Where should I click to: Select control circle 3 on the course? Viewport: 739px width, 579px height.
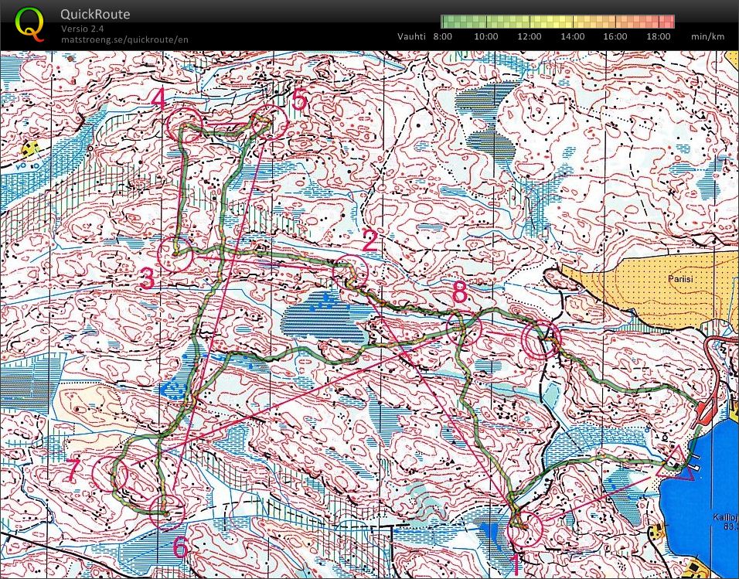tap(175, 254)
